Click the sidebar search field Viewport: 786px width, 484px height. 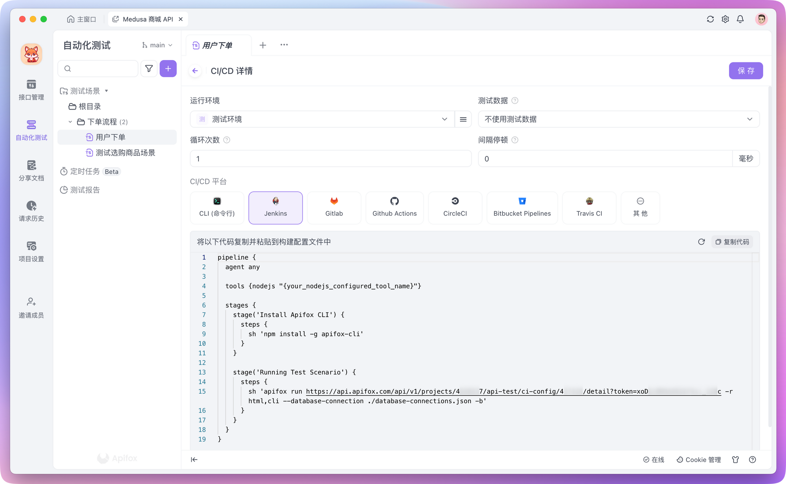click(98, 69)
